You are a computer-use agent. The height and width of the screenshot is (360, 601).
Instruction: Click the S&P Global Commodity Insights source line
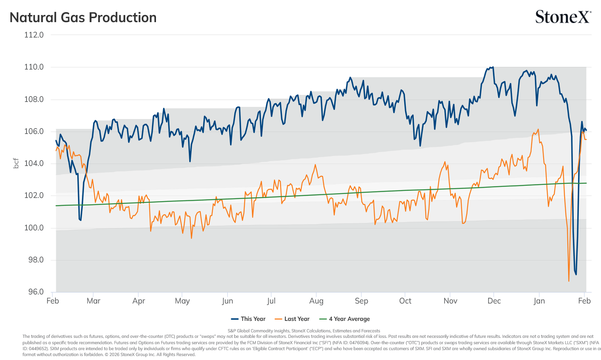pyautogui.click(x=304, y=331)
